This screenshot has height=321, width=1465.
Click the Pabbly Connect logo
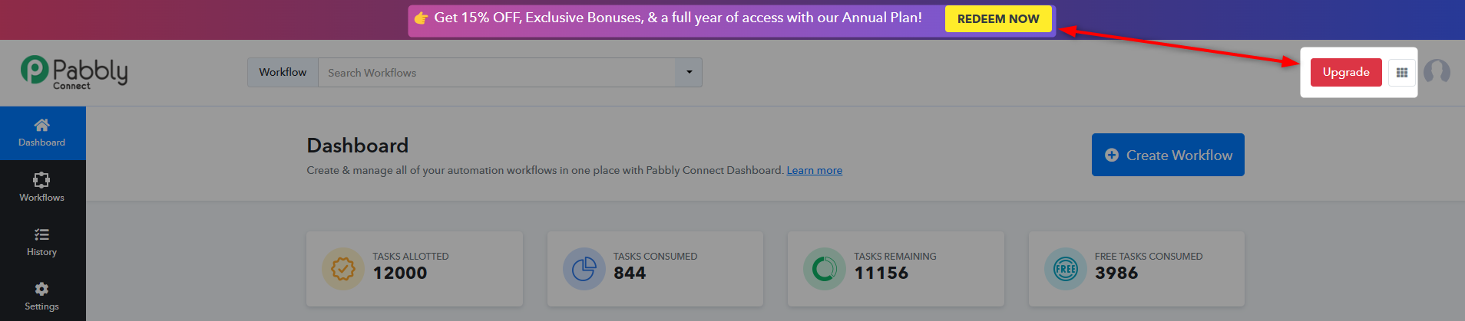74,73
